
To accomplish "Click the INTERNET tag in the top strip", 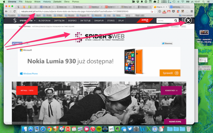I will tap(175, 27).
